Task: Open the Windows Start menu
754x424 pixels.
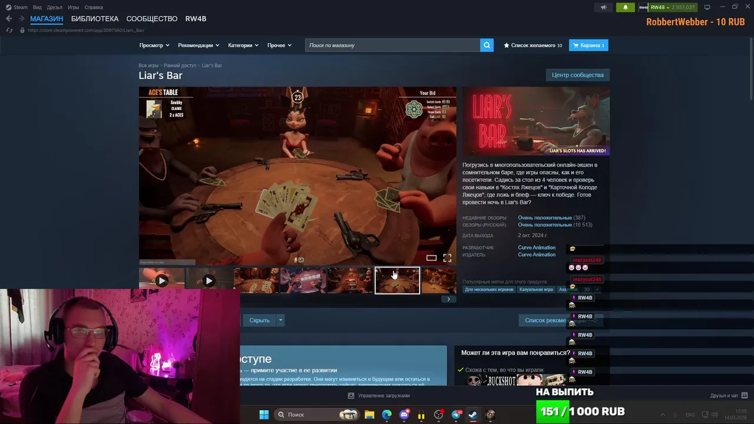Action: point(264,415)
